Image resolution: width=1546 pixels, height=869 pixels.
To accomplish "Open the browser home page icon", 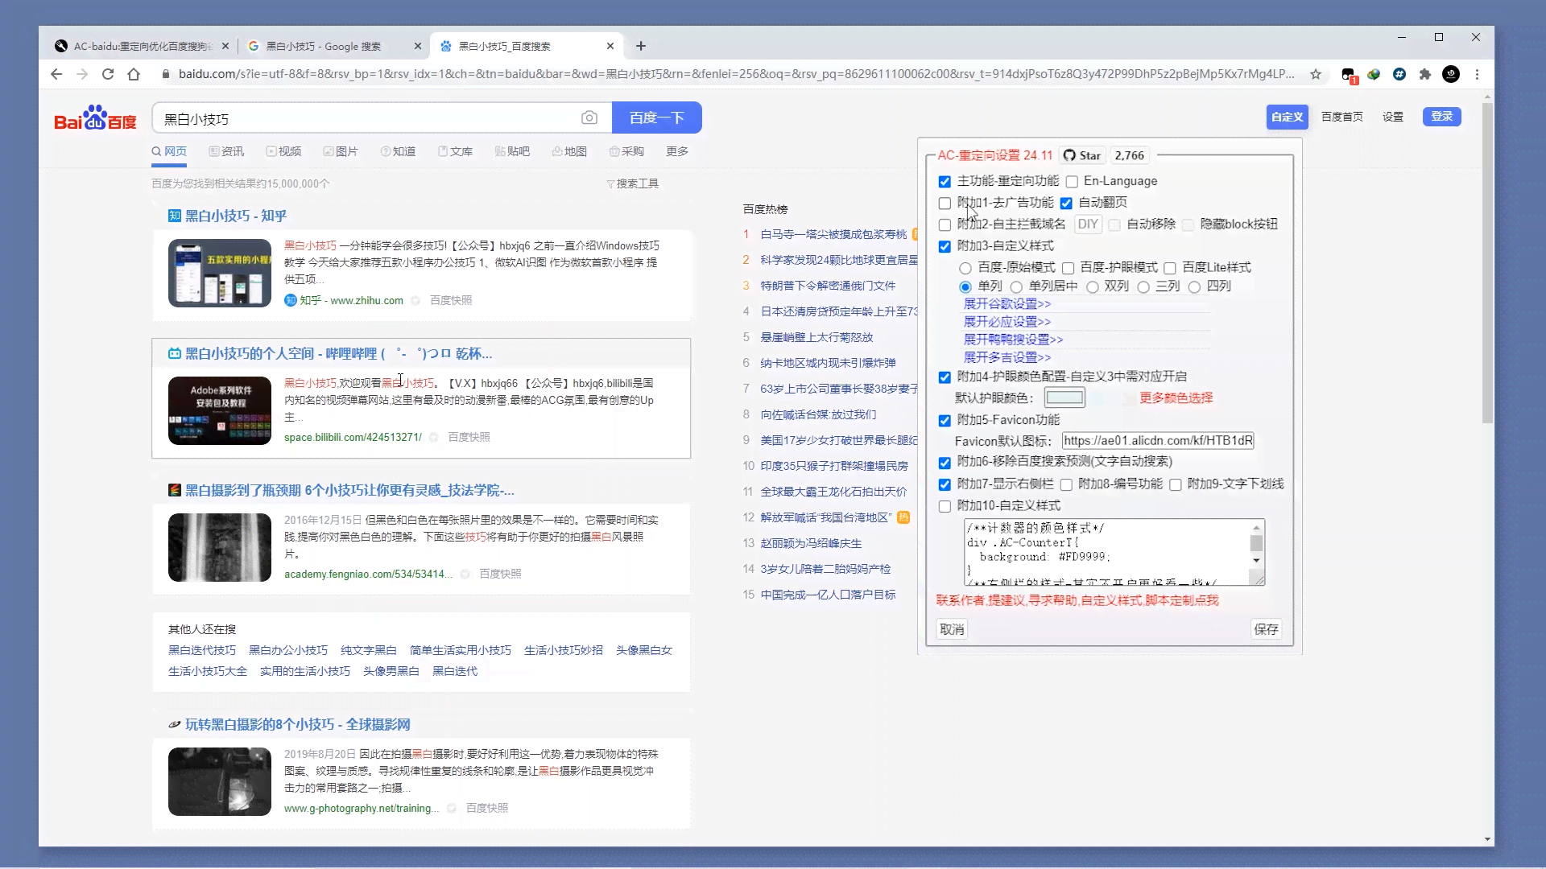I will [134, 74].
